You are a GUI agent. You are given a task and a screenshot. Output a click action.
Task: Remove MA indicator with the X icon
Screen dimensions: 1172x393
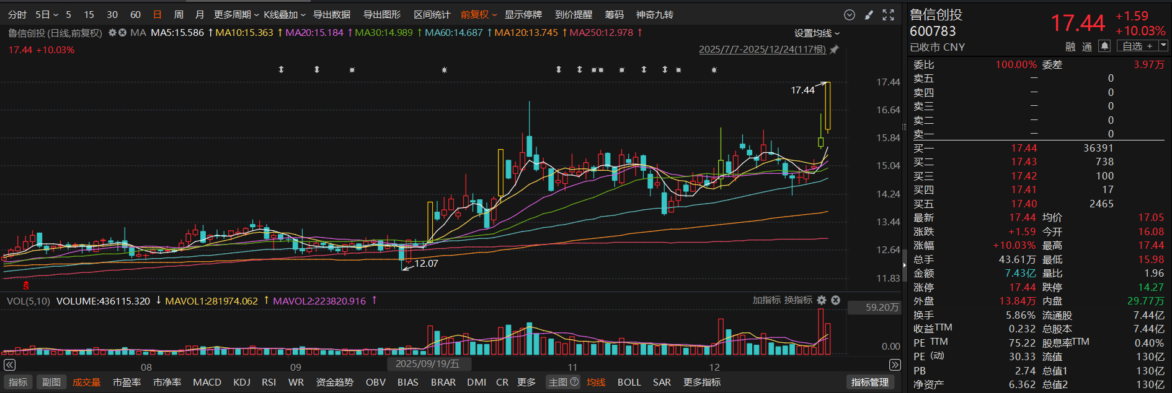click(x=123, y=33)
